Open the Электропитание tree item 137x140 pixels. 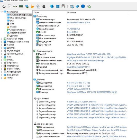pyautogui.click(x=18, y=30)
